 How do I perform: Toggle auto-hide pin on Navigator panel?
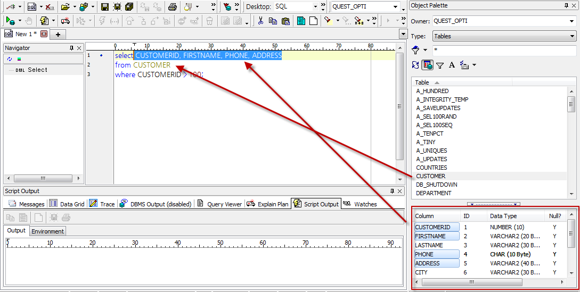pyautogui.click(x=71, y=48)
